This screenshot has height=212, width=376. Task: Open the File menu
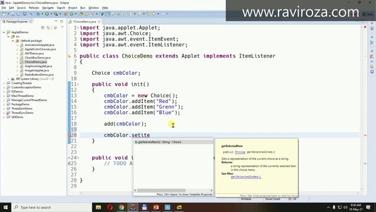click(4, 8)
